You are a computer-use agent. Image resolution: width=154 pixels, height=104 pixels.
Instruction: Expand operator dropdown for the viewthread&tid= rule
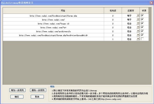point(138,35)
